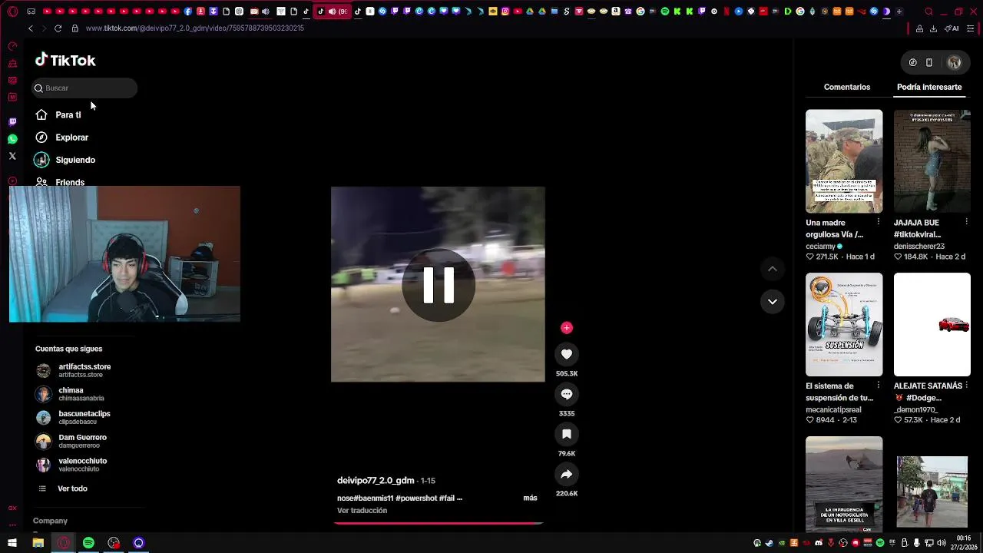Open followed account chimaa
This screenshot has width=983, height=553.
click(x=70, y=394)
